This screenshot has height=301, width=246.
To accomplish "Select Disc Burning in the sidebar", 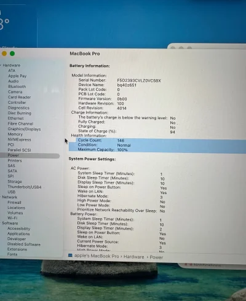I will click(x=20, y=113).
